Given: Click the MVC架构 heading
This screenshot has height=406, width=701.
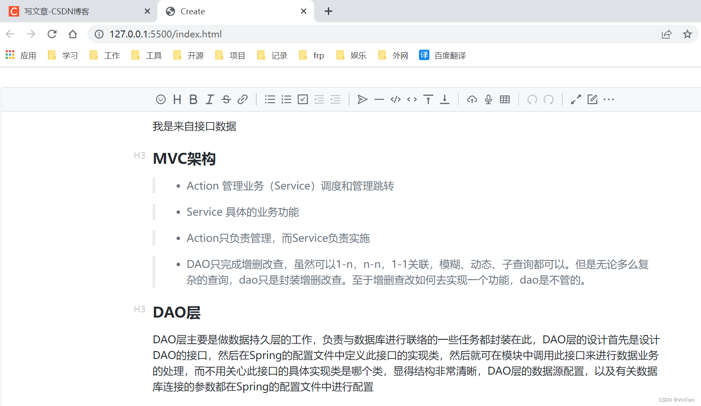Looking at the screenshot, I should [184, 159].
